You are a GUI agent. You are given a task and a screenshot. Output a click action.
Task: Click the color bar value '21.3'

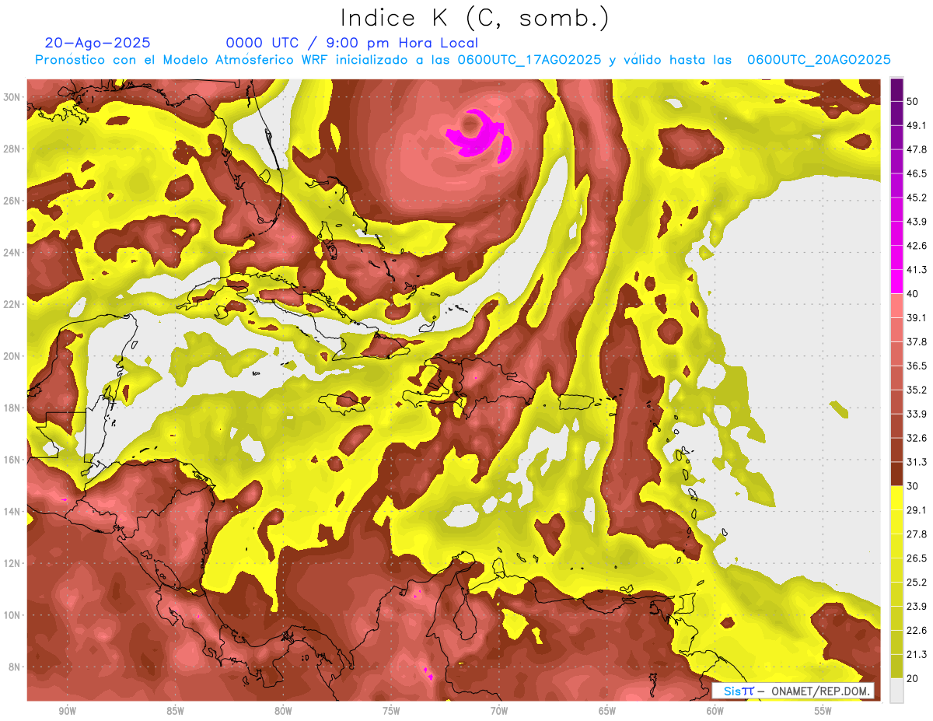click(916, 654)
